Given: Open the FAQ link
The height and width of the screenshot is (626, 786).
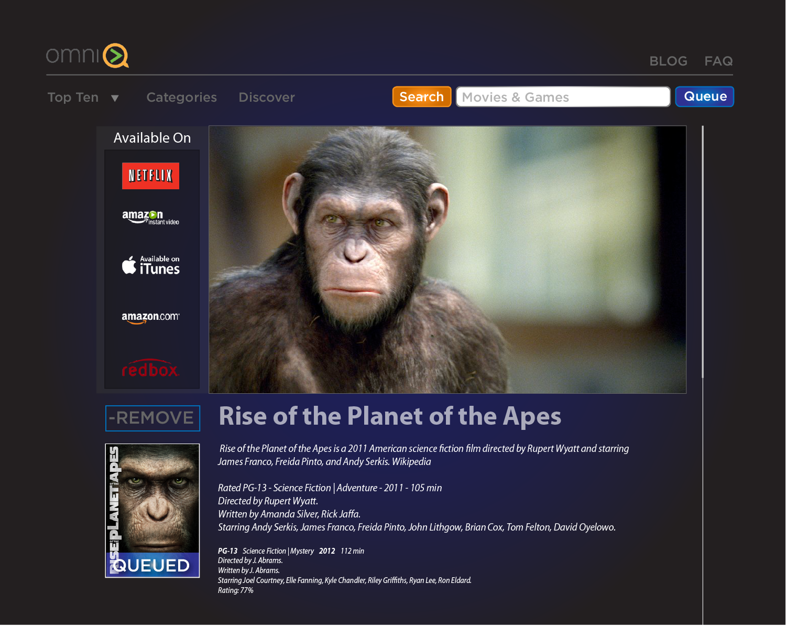Looking at the screenshot, I should click(x=718, y=61).
